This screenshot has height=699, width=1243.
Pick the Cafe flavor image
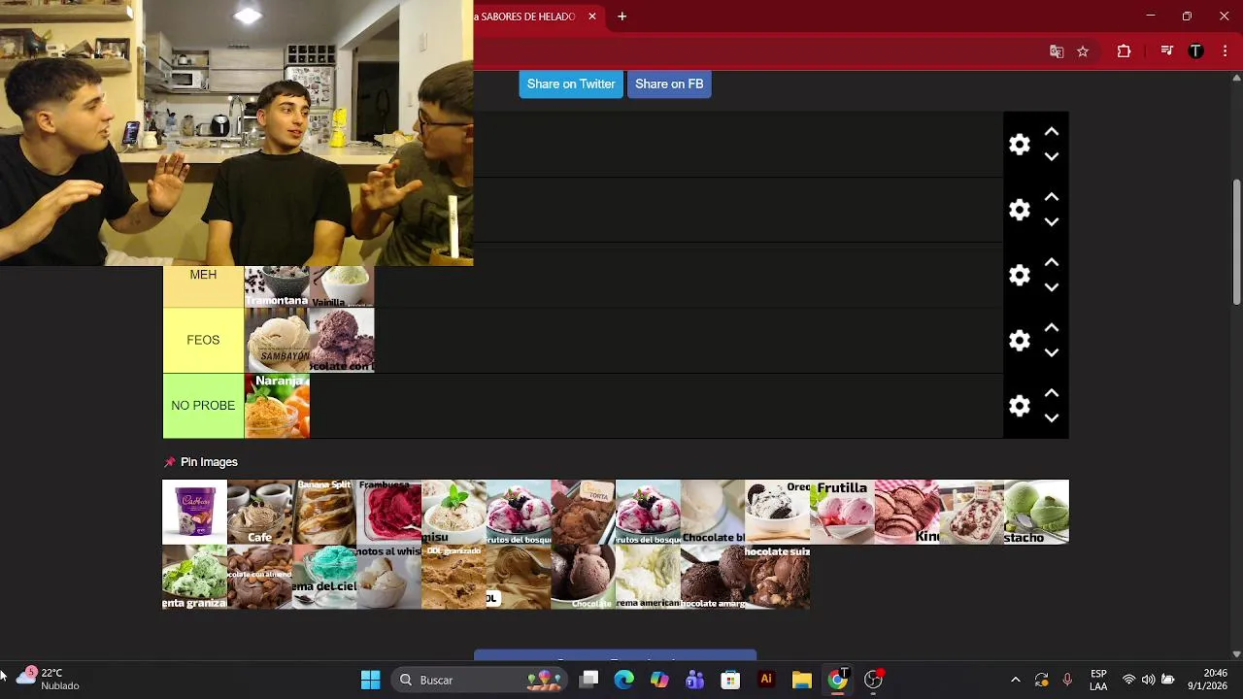click(259, 512)
